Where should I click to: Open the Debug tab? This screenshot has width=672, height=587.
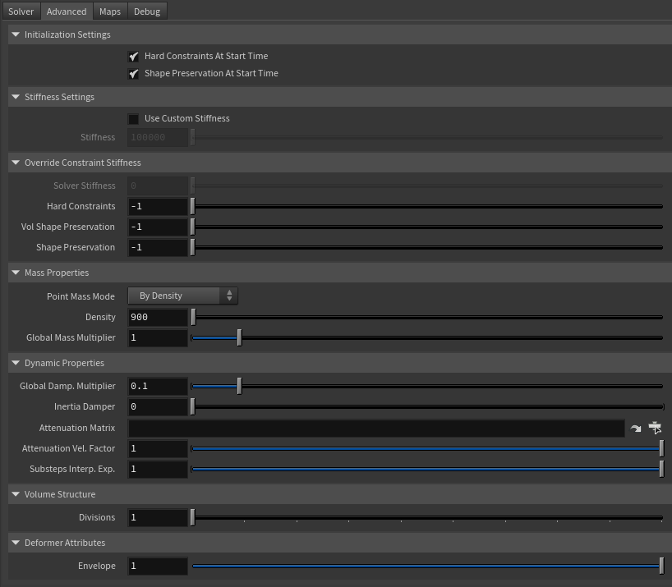(146, 11)
